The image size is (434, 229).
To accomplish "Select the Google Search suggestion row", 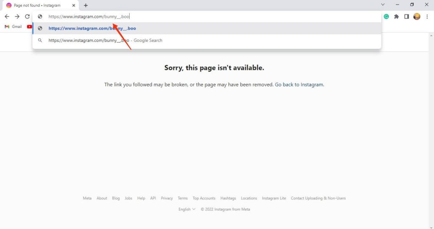I will click(207, 40).
